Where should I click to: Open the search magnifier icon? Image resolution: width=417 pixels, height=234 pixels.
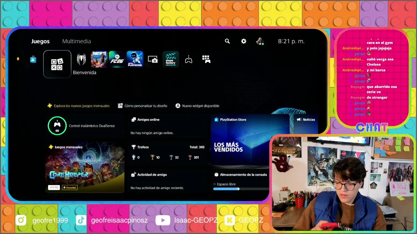[227, 41]
